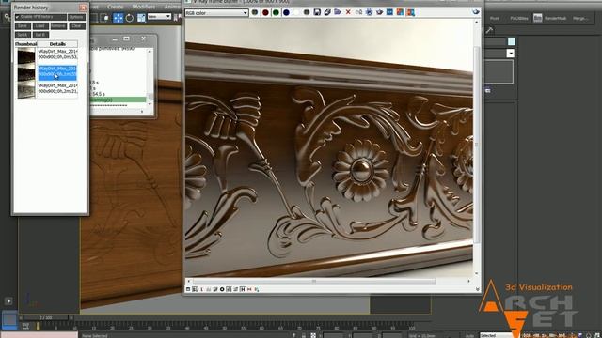Select first render history thumbnail

(26, 56)
